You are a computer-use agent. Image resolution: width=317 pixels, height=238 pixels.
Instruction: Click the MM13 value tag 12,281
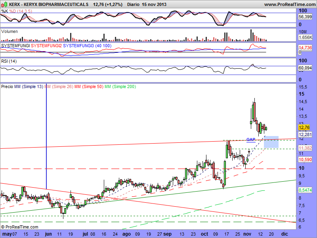[x=305, y=134]
